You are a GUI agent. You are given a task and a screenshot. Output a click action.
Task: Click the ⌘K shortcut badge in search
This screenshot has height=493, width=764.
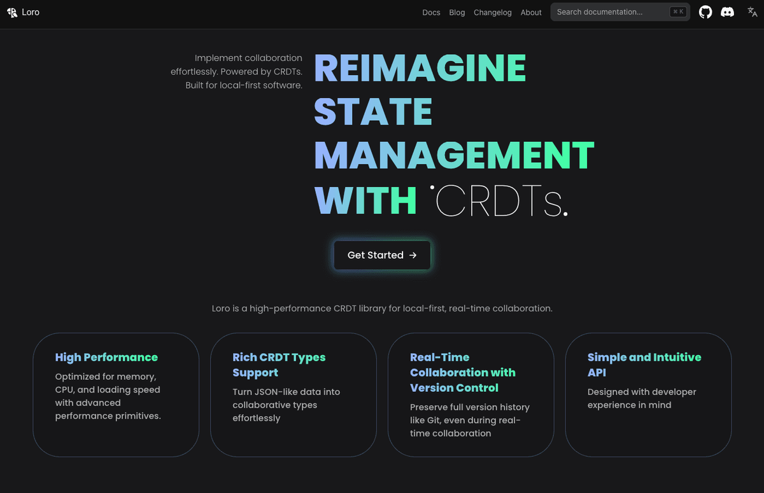678,12
